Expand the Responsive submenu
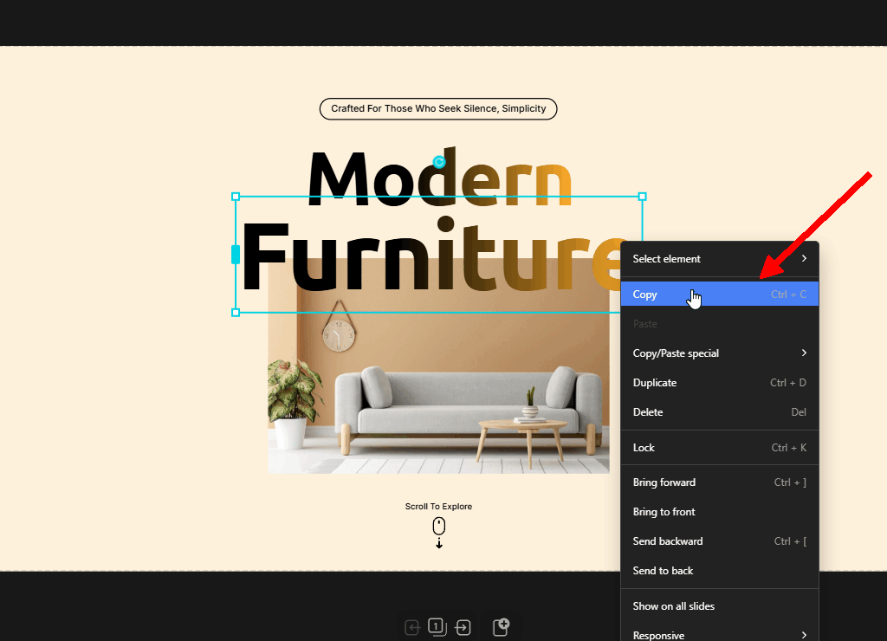 [720, 635]
